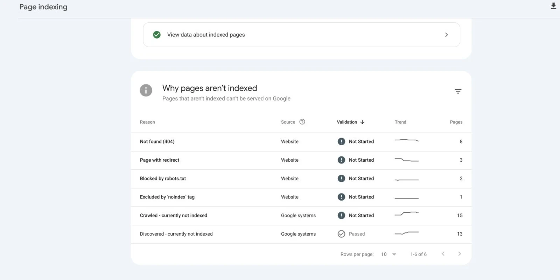Click trend sparkline for Excluded by noindex
This screenshot has height=280, width=560.
pos(407,198)
